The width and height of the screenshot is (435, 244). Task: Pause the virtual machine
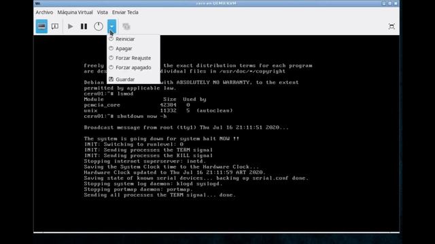[84, 26]
